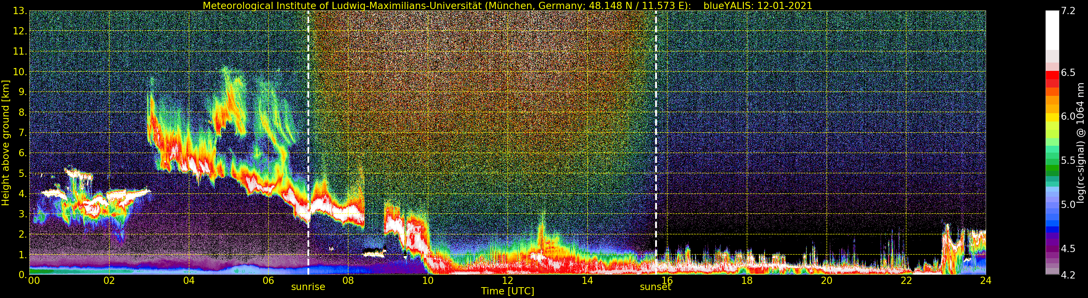This screenshot has height=298, width=1088.
Task: Click the red colorbar segment near 6.5
Action: click(x=1052, y=75)
